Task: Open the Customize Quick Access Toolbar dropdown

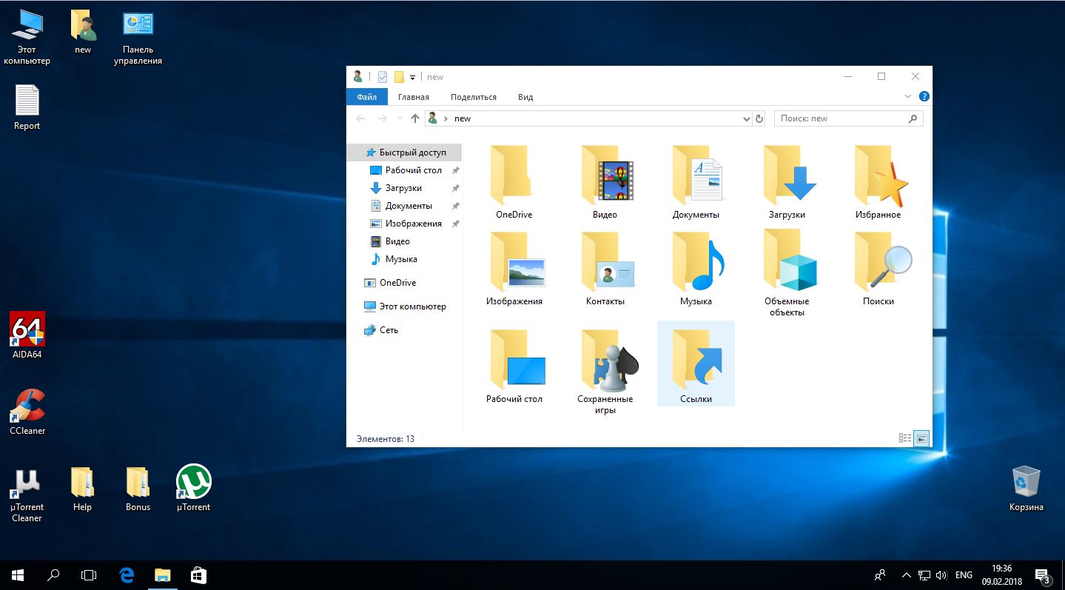Action: tap(412, 78)
